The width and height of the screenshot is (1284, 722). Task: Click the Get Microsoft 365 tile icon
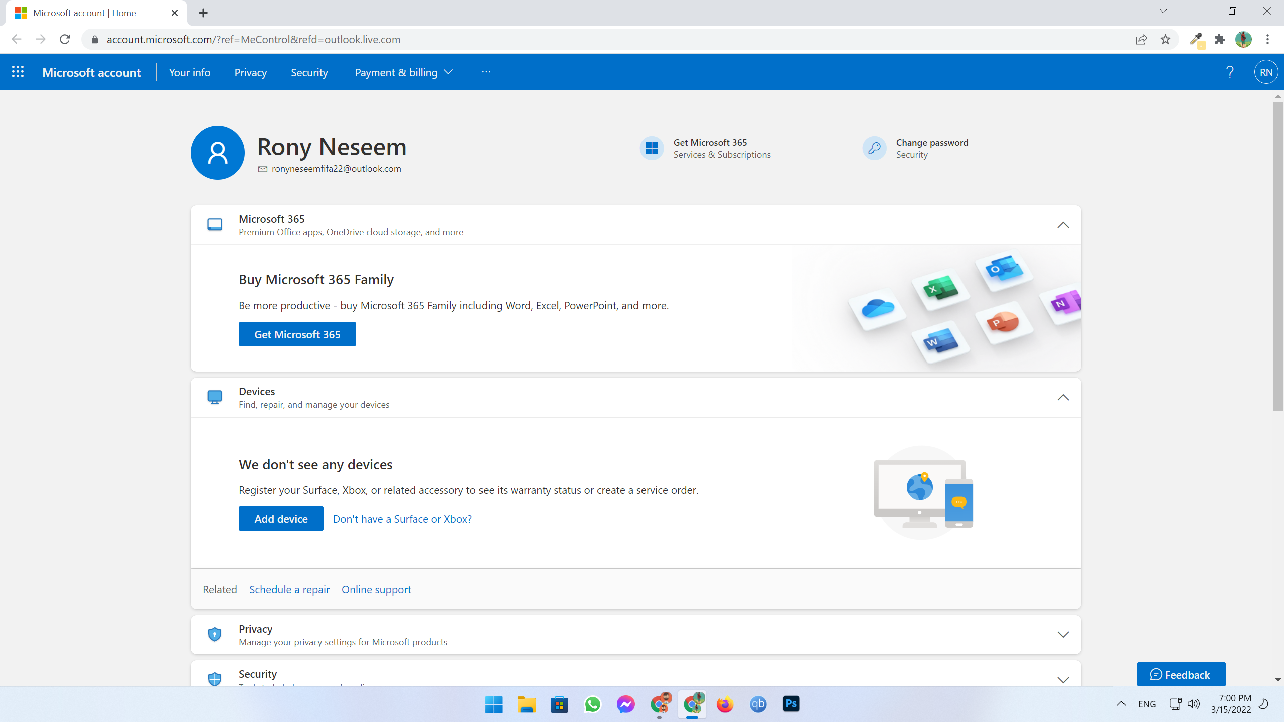pos(652,148)
